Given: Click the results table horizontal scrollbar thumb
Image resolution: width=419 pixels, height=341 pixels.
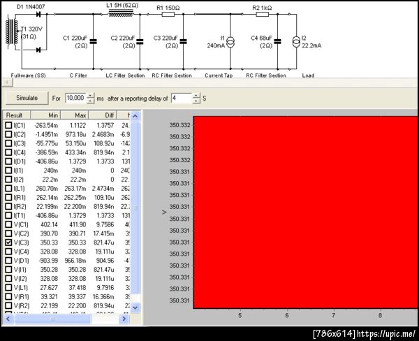Looking at the screenshot, I should coord(52,319).
